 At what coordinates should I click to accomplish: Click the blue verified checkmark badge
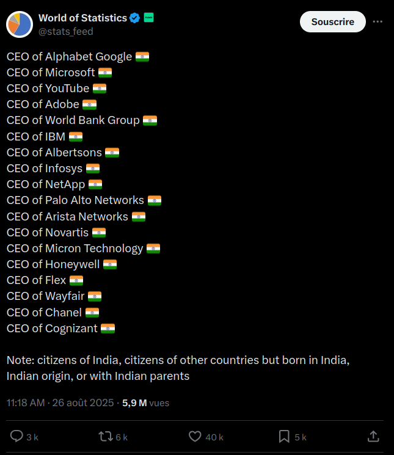pos(135,18)
